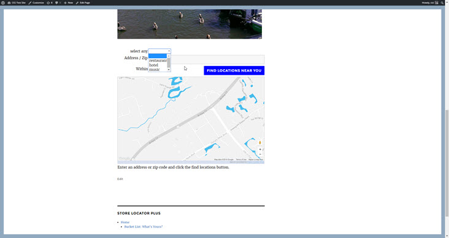
Task: Click the dropdown list's scrollbar thumb
Action: pyautogui.click(x=169, y=62)
